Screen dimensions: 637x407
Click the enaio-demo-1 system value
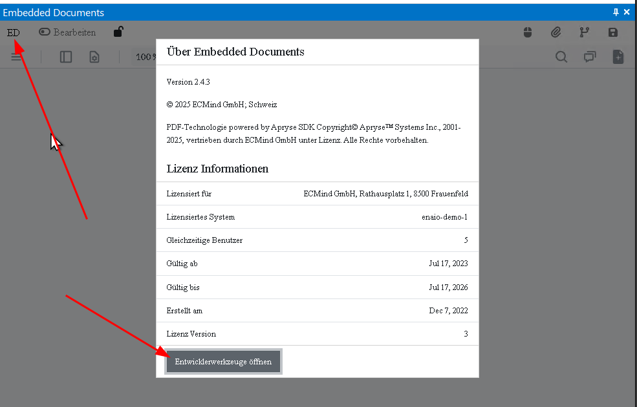pos(444,217)
